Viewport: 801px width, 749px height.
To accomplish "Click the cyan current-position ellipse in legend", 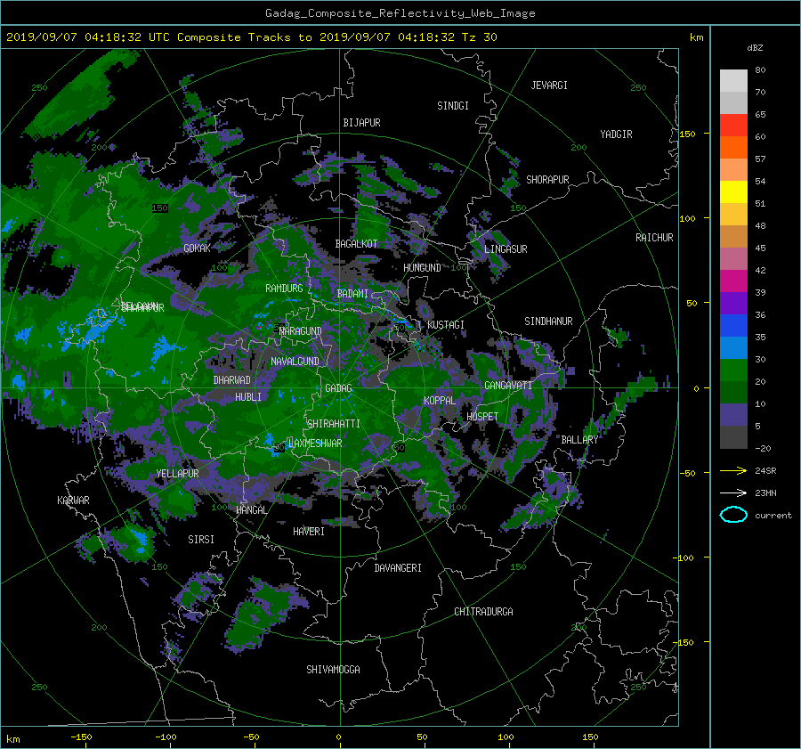I will pyautogui.click(x=733, y=515).
